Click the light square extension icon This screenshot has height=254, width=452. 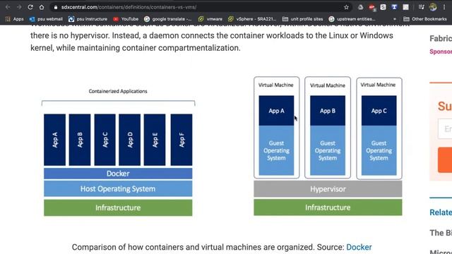405,7
